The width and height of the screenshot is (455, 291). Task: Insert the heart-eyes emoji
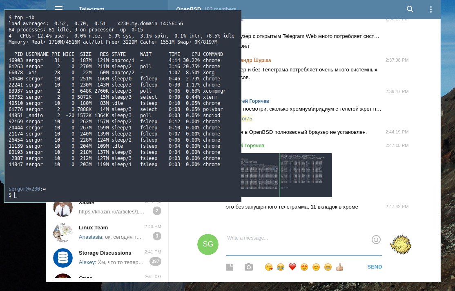(304, 267)
